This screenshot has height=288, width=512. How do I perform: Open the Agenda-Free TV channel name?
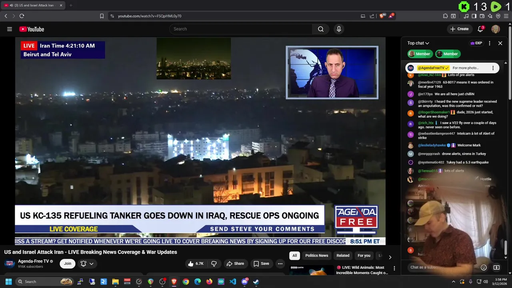(x=33, y=261)
